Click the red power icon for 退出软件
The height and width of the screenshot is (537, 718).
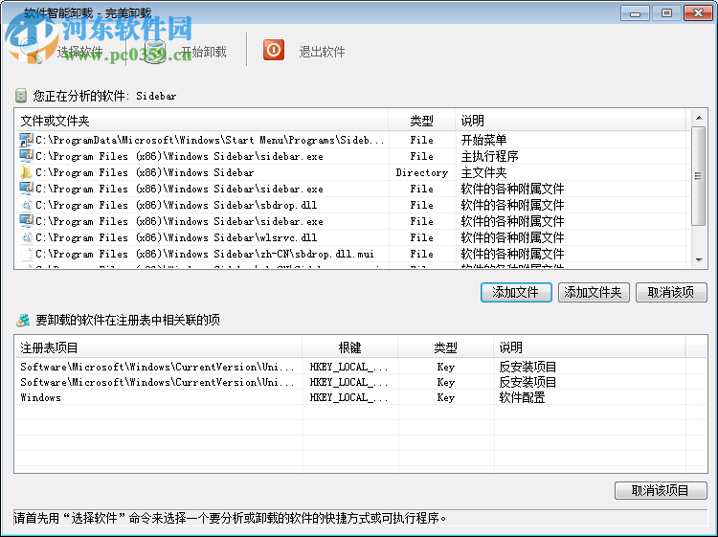pos(274,50)
